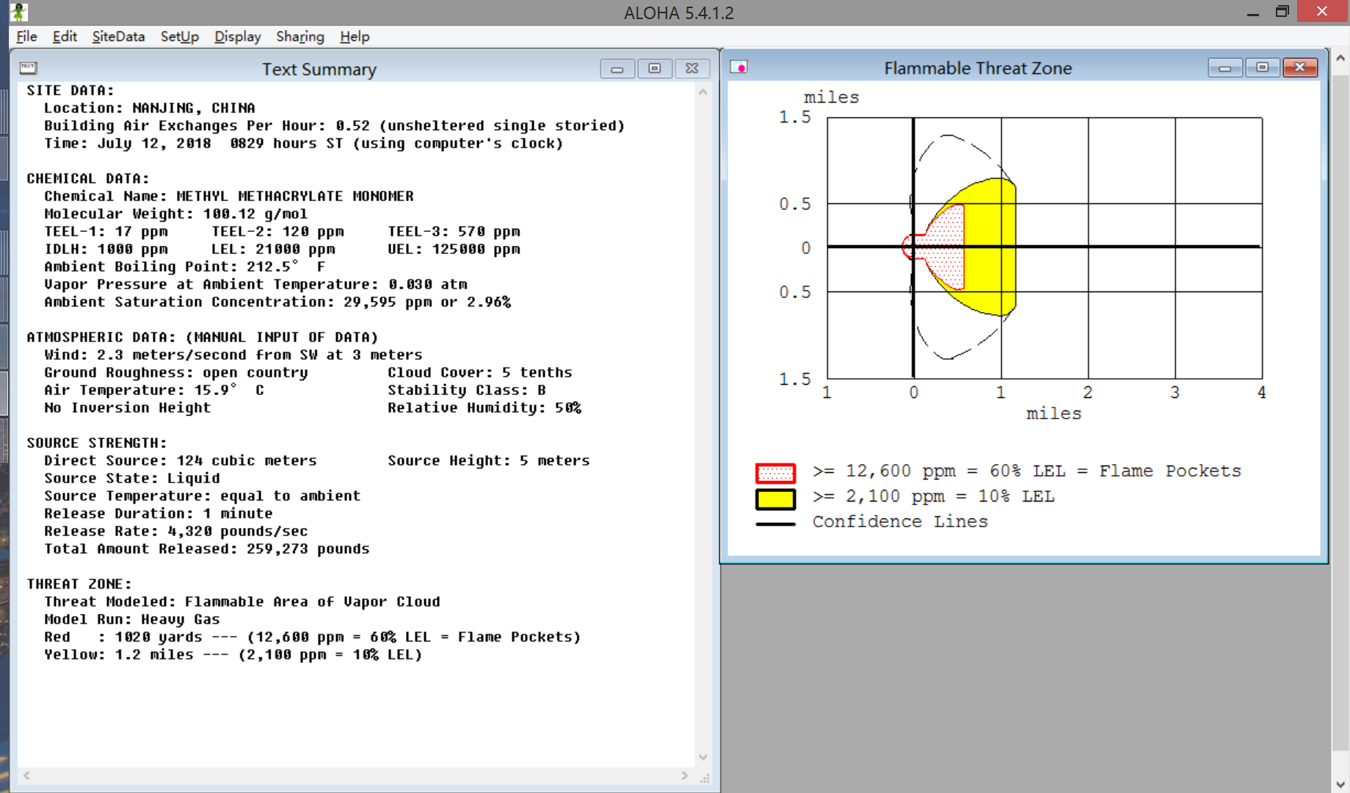Click Text Summary vertical scrollbar down arrow
This screenshot has height=793, width=1350.
tap(703, 757)
